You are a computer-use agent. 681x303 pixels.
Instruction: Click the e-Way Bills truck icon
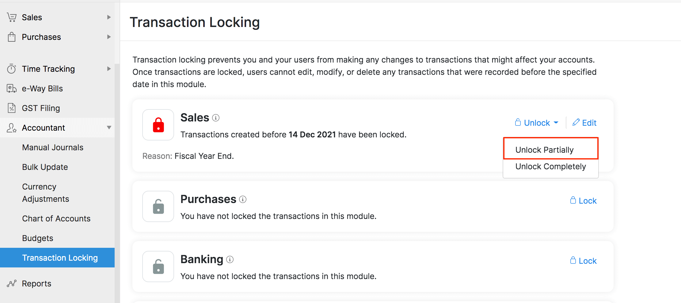point(12,88)
